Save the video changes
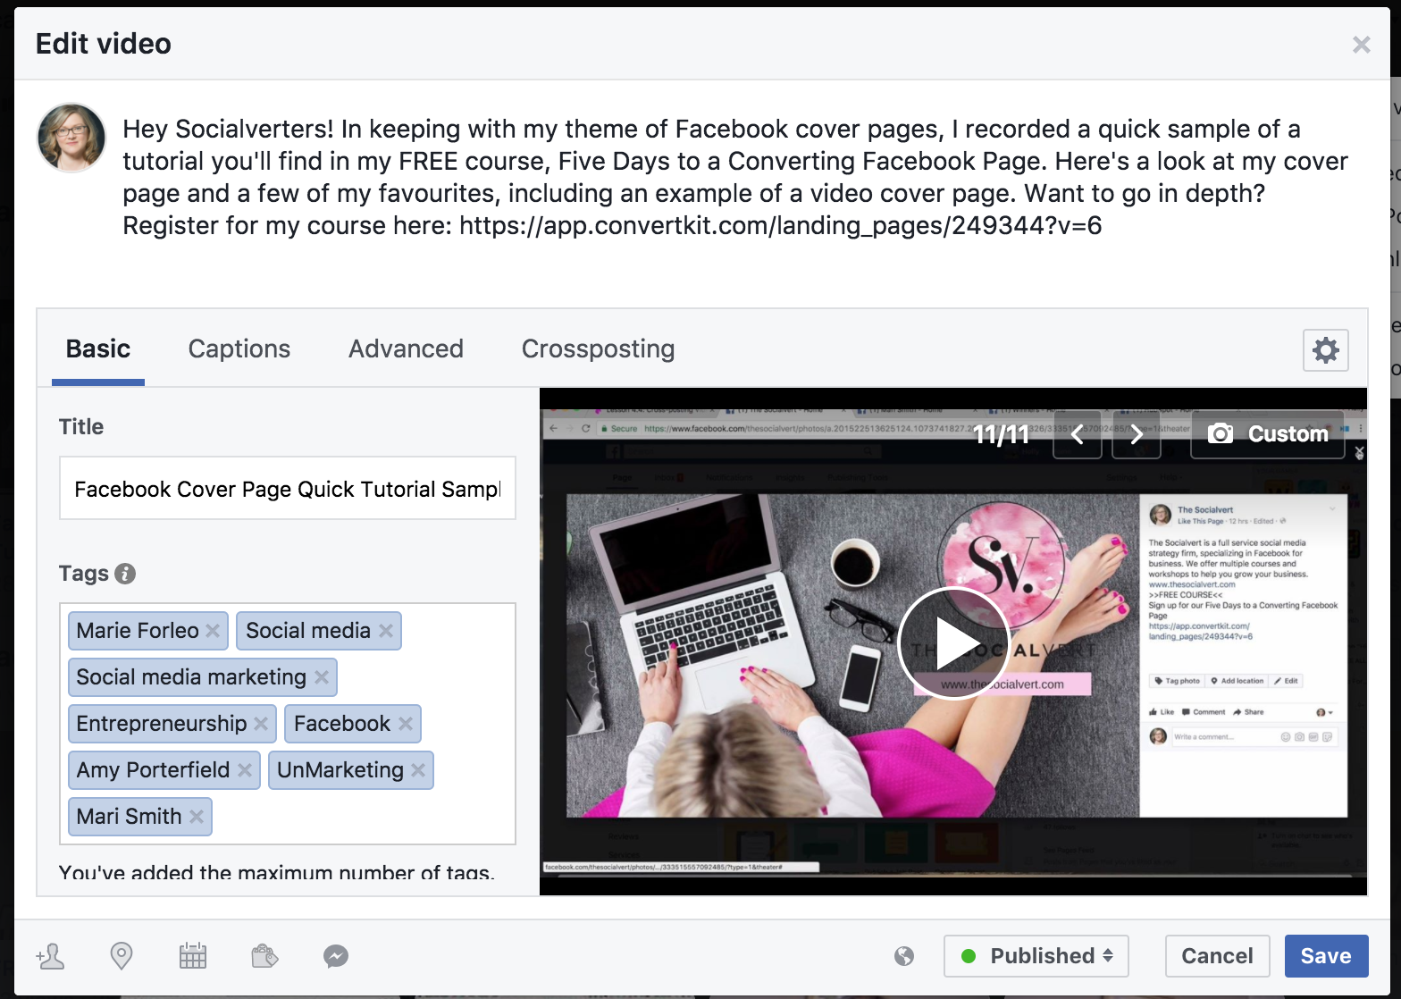 (x=1326, y=956)
